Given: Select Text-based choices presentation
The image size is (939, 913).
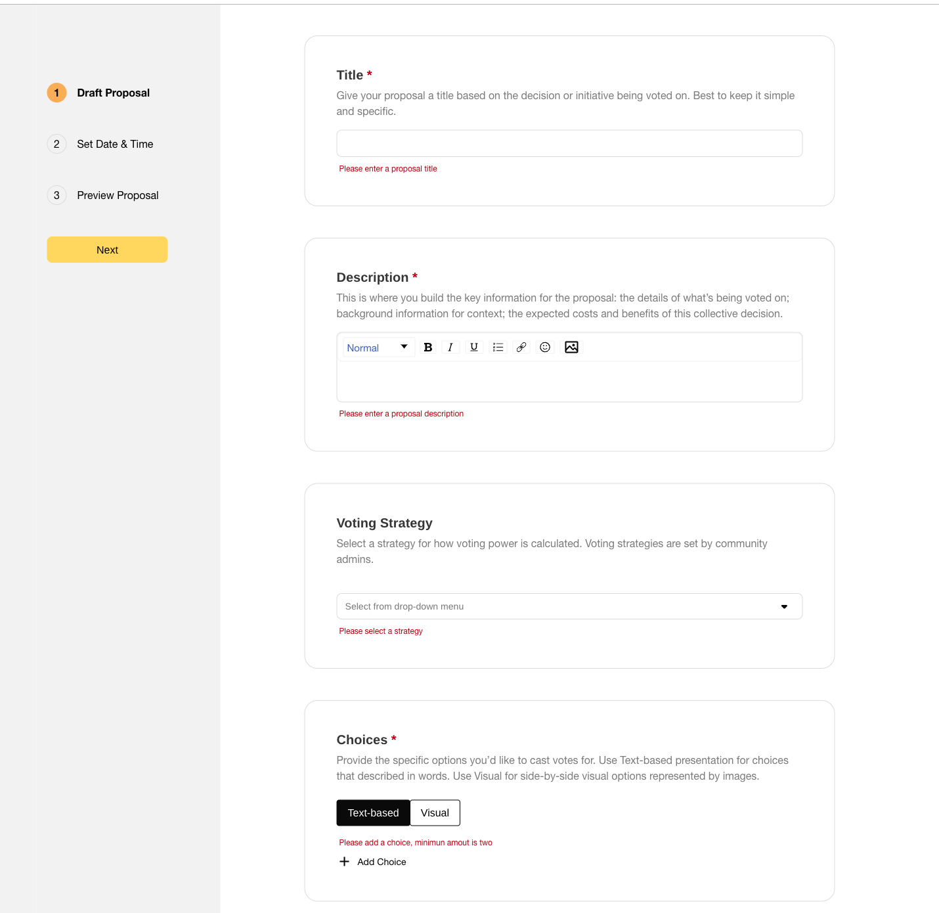Looking at the screenshot, I should [373, 813].
